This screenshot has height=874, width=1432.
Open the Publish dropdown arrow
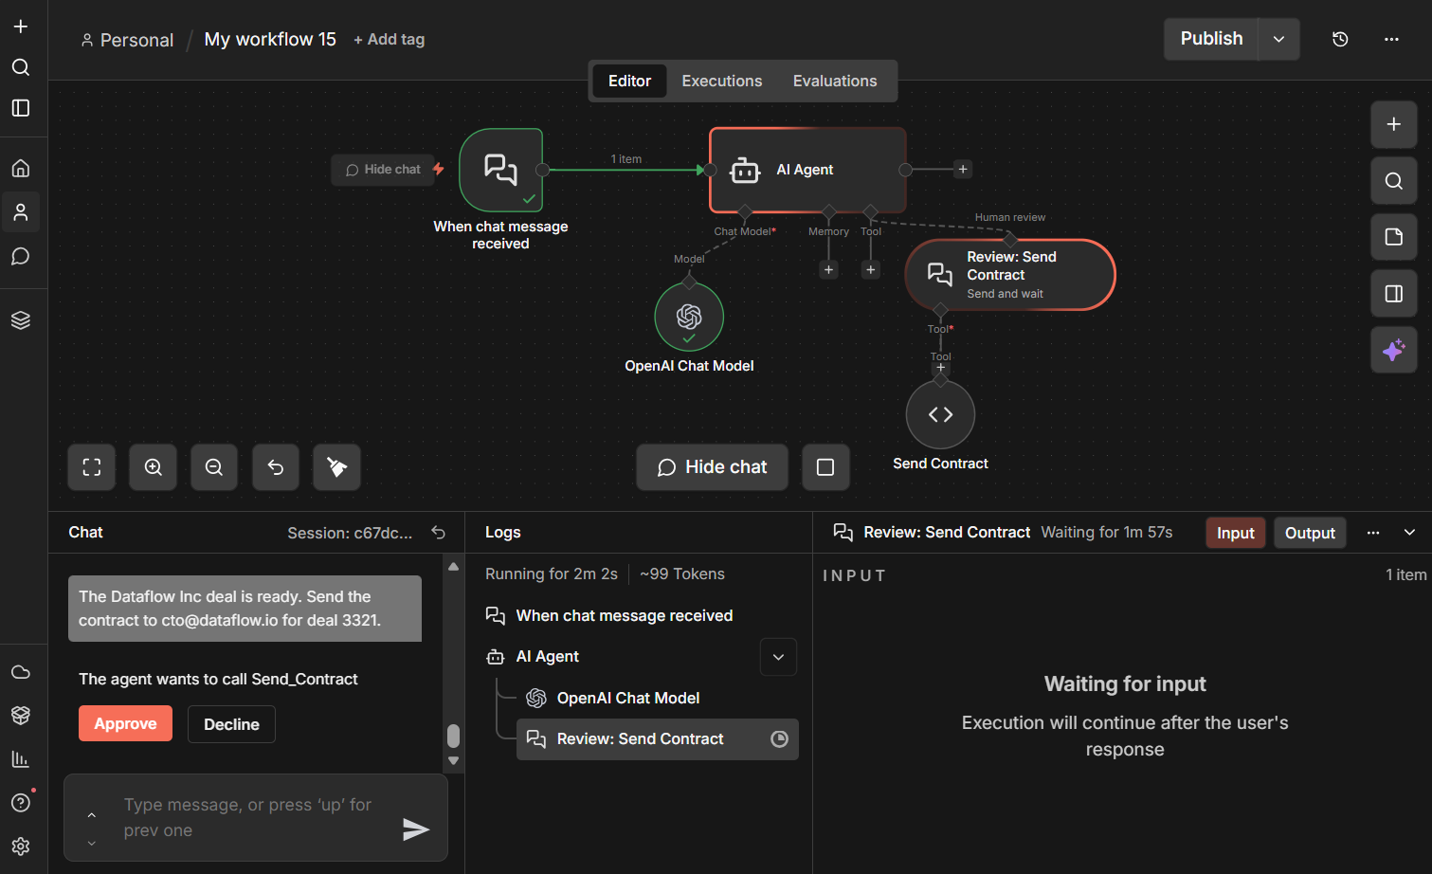[1278, 39]
